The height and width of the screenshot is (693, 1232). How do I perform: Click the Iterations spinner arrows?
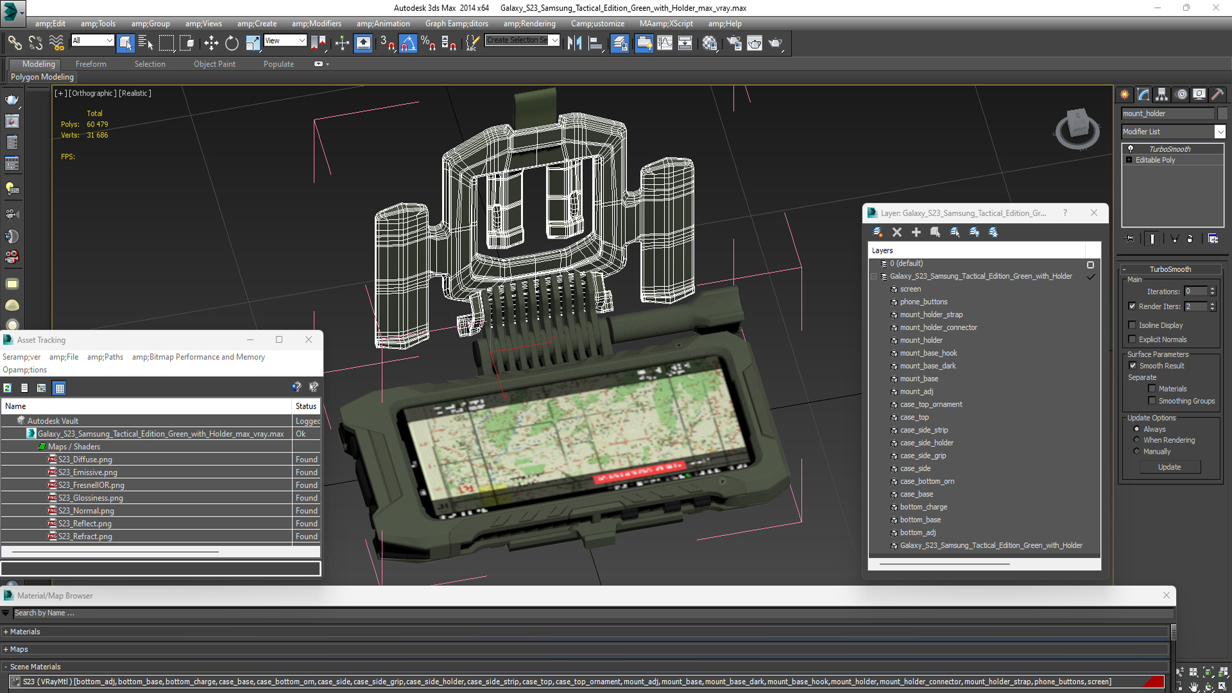1212,291
